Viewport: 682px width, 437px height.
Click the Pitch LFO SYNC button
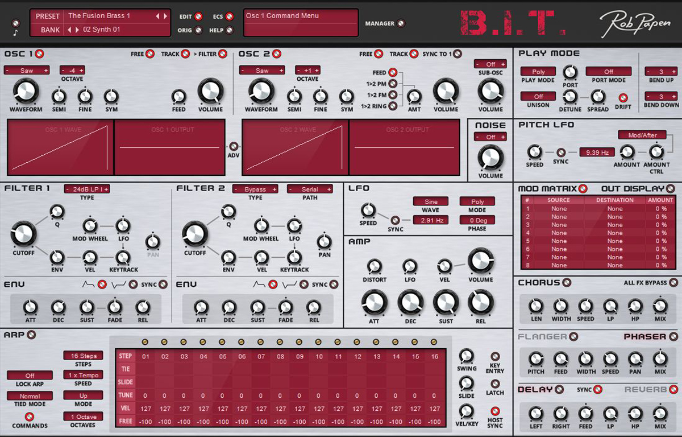[x=561, y=152]
